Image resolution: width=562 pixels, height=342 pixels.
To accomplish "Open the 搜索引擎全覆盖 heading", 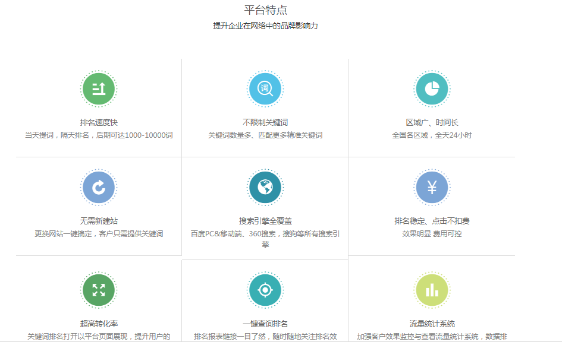I will point(265,221).
